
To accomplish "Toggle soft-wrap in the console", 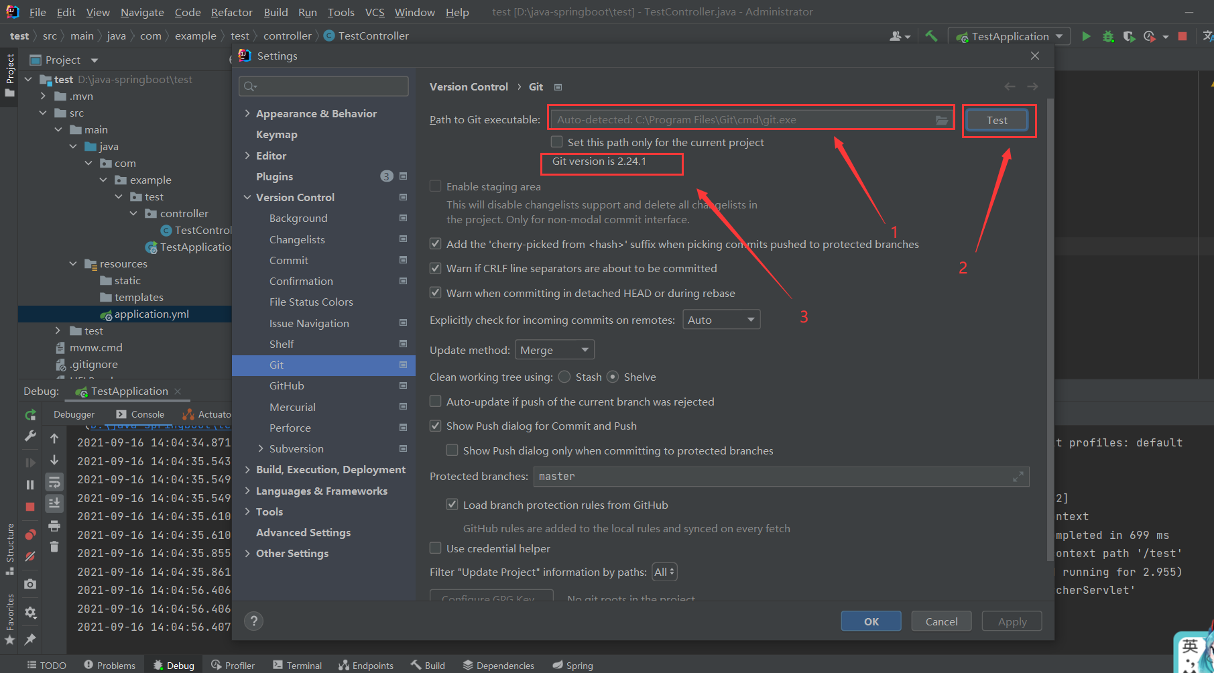I will tap(54, 482).
